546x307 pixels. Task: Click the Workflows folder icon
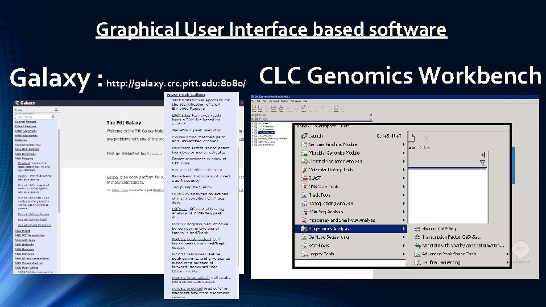coord(304,246)
